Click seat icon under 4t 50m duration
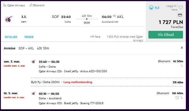Screen dimensions: 189x111 click(182, 66)
